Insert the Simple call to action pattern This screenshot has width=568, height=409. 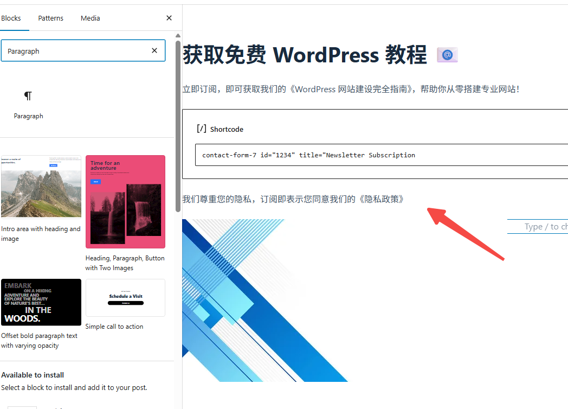pos(125,297)
